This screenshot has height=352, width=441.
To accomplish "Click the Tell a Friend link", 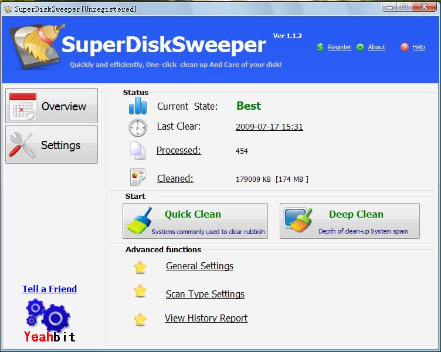I will [49, 289].
